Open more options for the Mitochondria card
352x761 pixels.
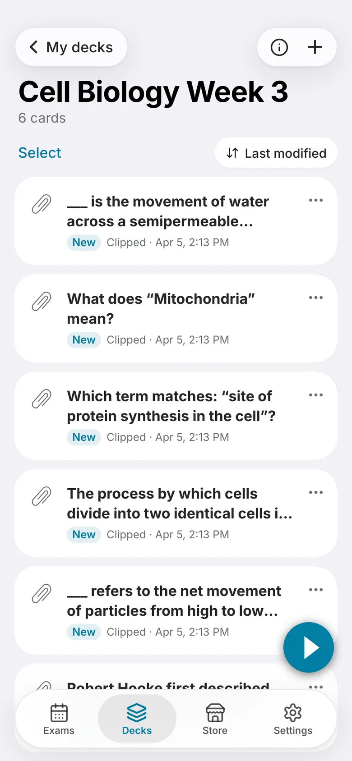click(x=316, y=298)
